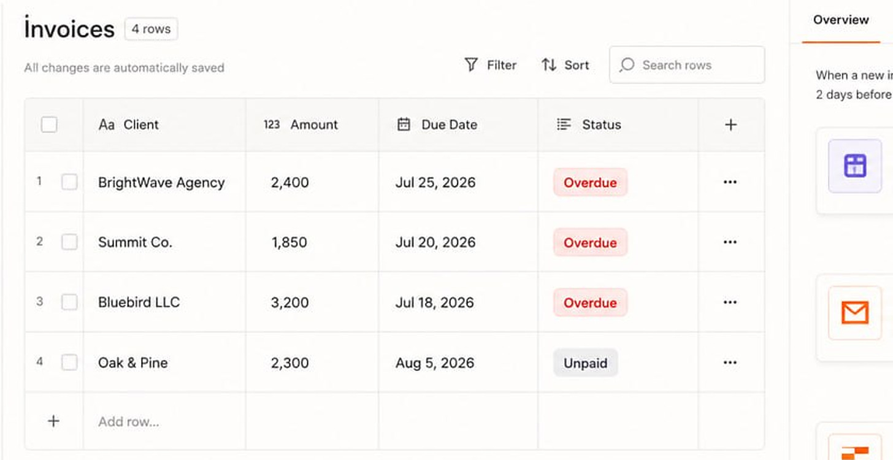Click the text type icon in Client header
This screenshot has height=460, width=893.
(x=107, y=125)
